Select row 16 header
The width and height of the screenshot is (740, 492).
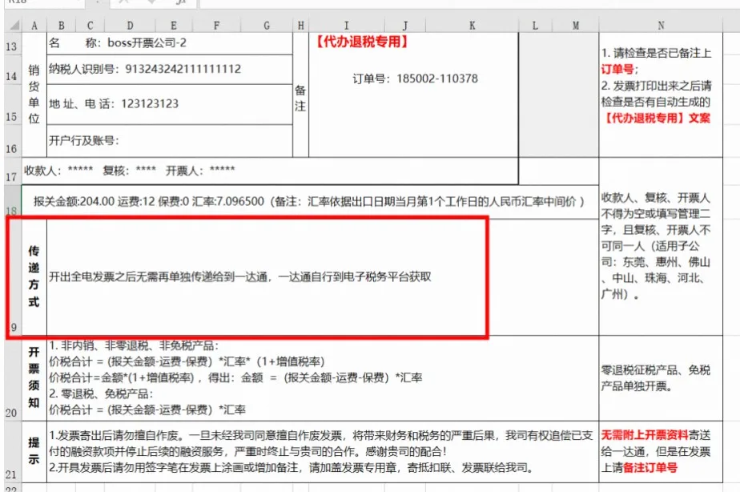[11, 141]
